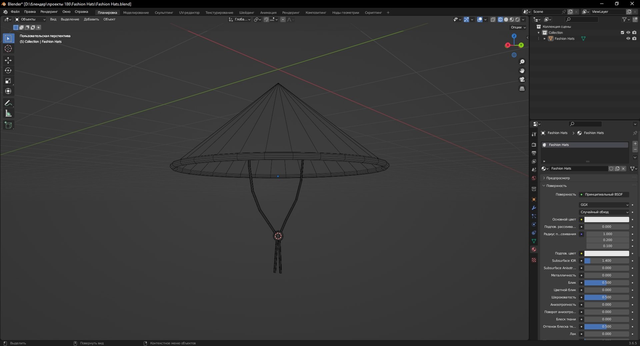Uncheck Collection exclude checkbox

point(622,33)
